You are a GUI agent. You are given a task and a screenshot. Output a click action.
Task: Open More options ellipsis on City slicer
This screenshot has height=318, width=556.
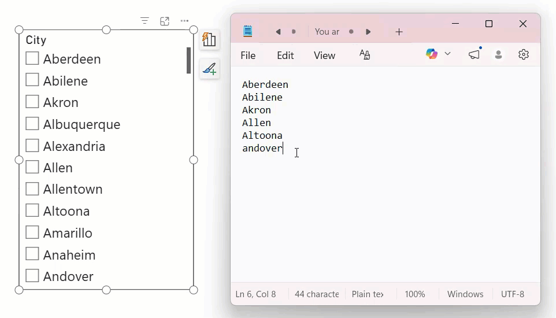pyautogui.click(x=184, y=21)
